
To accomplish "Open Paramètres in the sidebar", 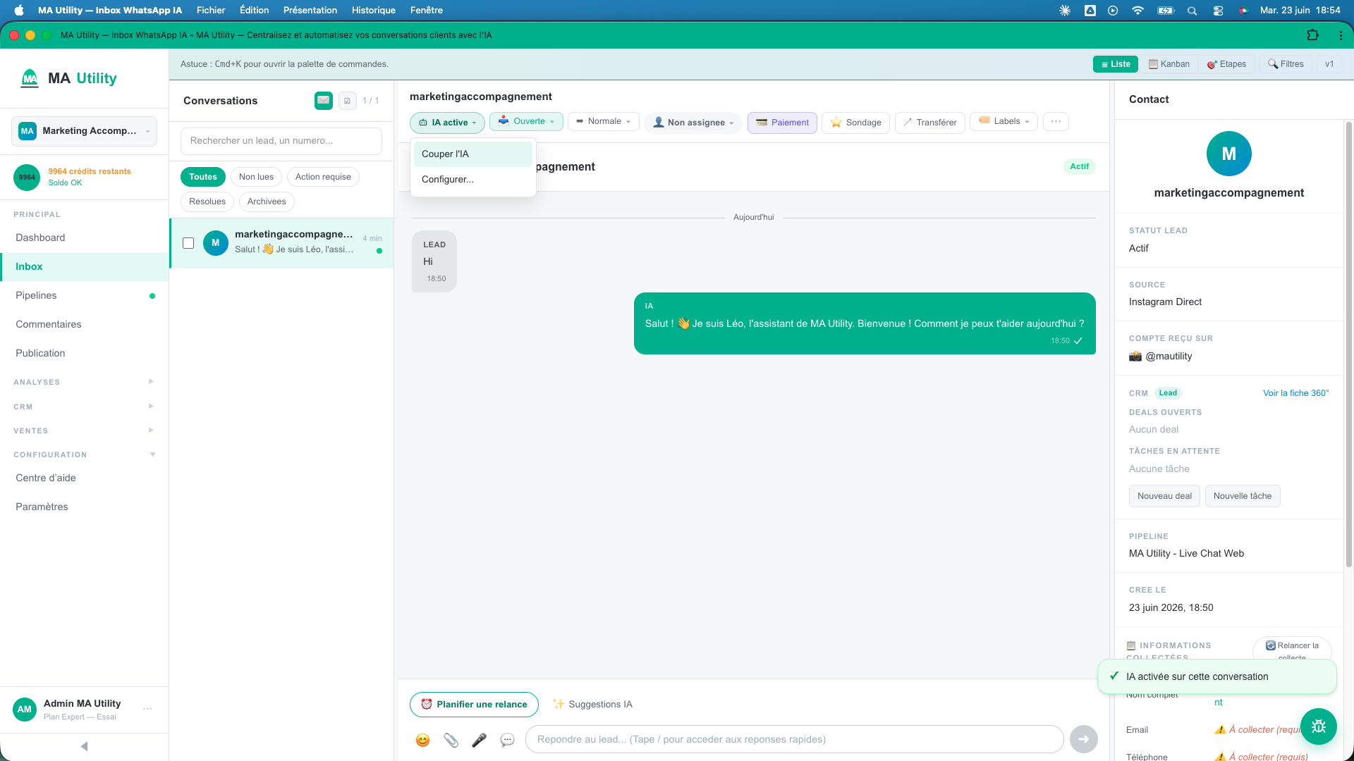I will coord(84,507).
